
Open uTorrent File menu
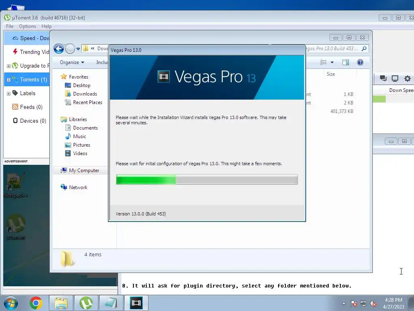10,26
